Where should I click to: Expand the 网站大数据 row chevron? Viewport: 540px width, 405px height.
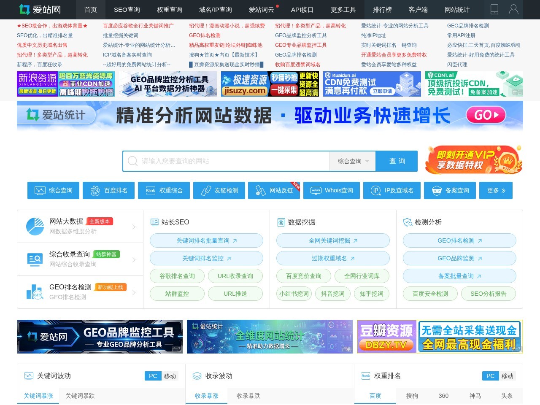(x=134, y=227)
